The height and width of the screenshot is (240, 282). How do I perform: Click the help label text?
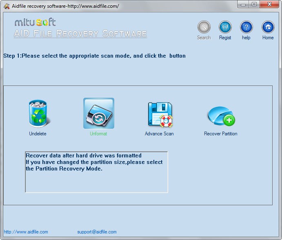click(x=246, y=38)
